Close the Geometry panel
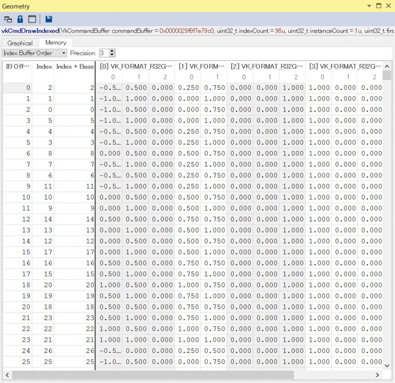Screen dimensions: 395x383 click(388, 5)
